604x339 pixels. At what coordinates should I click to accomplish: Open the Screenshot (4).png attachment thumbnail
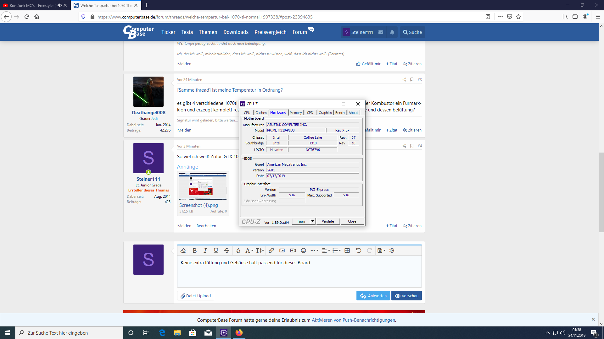[203, 186]
